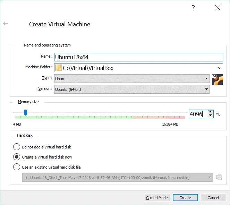230x205 pixels.
Task: Click the Linux 64-bit OS type icon
Action: click(x=217, y=79)
